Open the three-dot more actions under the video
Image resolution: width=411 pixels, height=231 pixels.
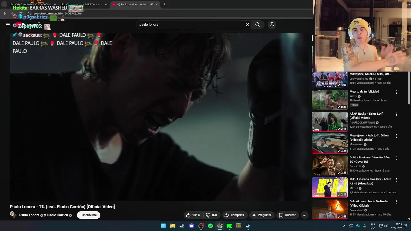pyautogui.click(x=304, y=215)
